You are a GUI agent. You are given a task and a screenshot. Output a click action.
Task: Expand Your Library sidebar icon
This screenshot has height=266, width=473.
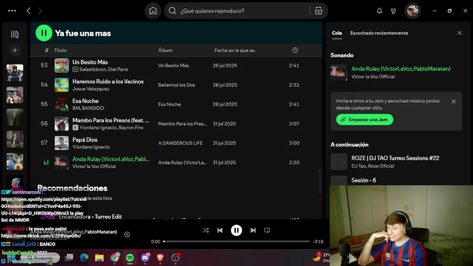[15, 34]
